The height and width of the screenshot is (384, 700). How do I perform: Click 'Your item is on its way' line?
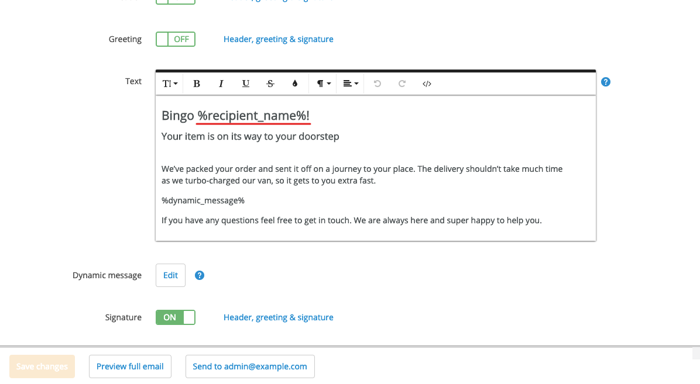(250, 136)
